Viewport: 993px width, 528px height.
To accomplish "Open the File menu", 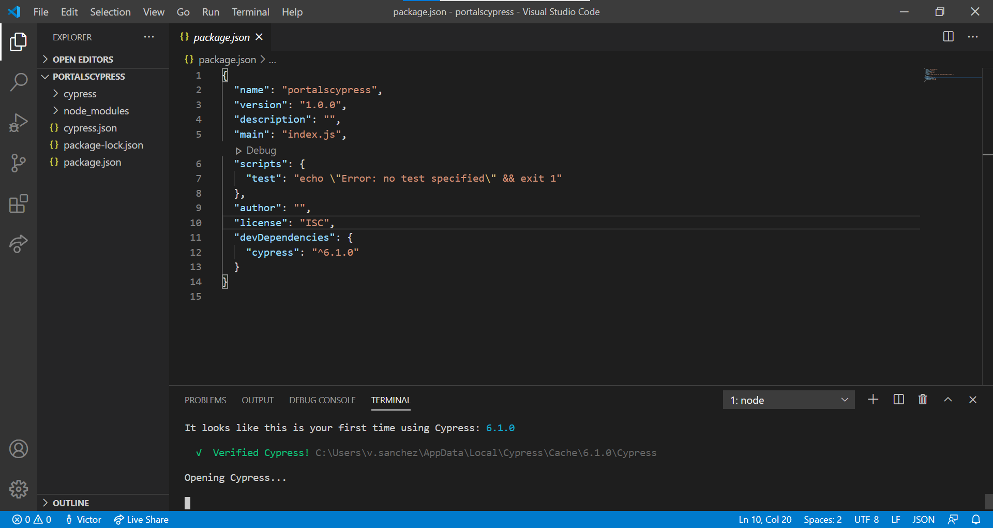I will (x=41, y=12).
